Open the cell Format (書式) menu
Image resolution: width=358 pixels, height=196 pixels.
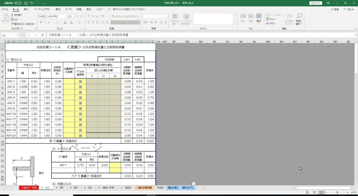pyautogui.click(x=259, y=19)
